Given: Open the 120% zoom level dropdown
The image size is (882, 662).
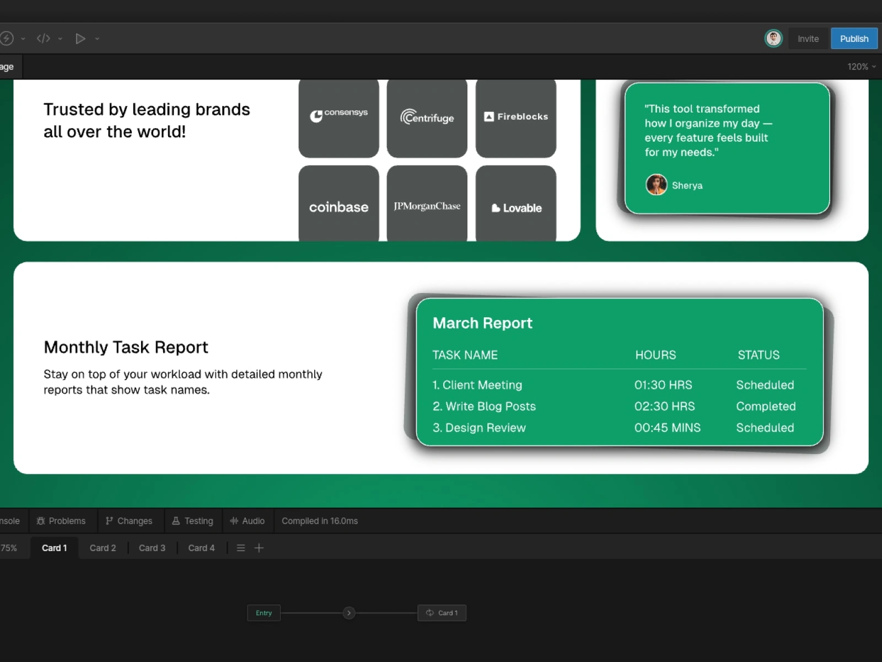Looking at the screenshot, I should [x=862, y=67].
